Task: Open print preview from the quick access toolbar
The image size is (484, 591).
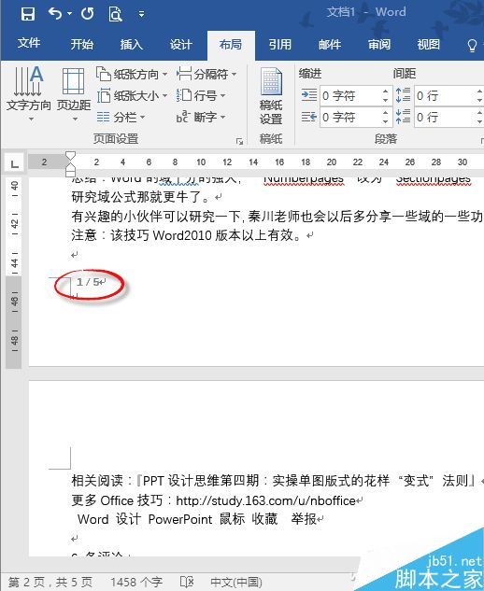Action: click(x=115, y=14)
